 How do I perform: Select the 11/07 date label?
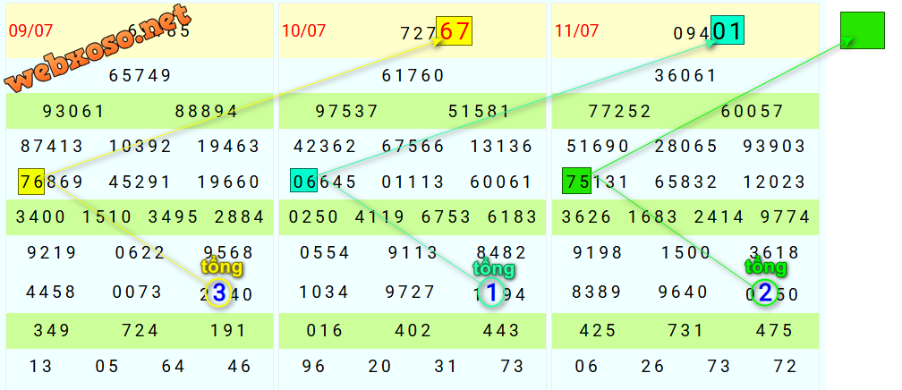pos(576,30)
